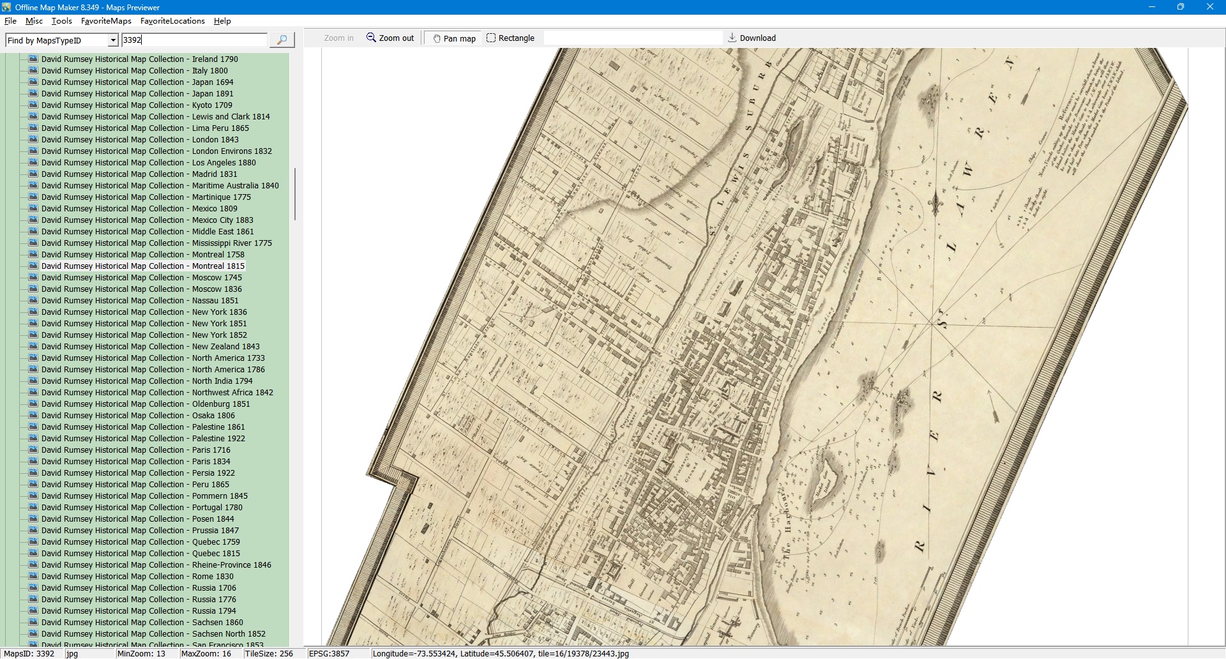Open the File menu
This screenshot has width=1226, height=659.
10,21
